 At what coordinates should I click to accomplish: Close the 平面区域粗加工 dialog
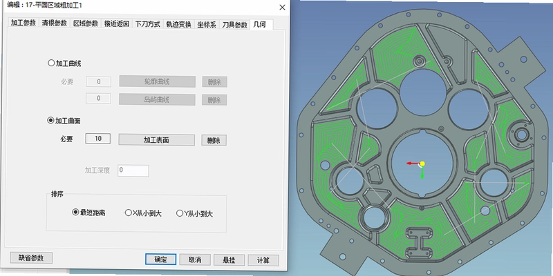coord(282,8)
